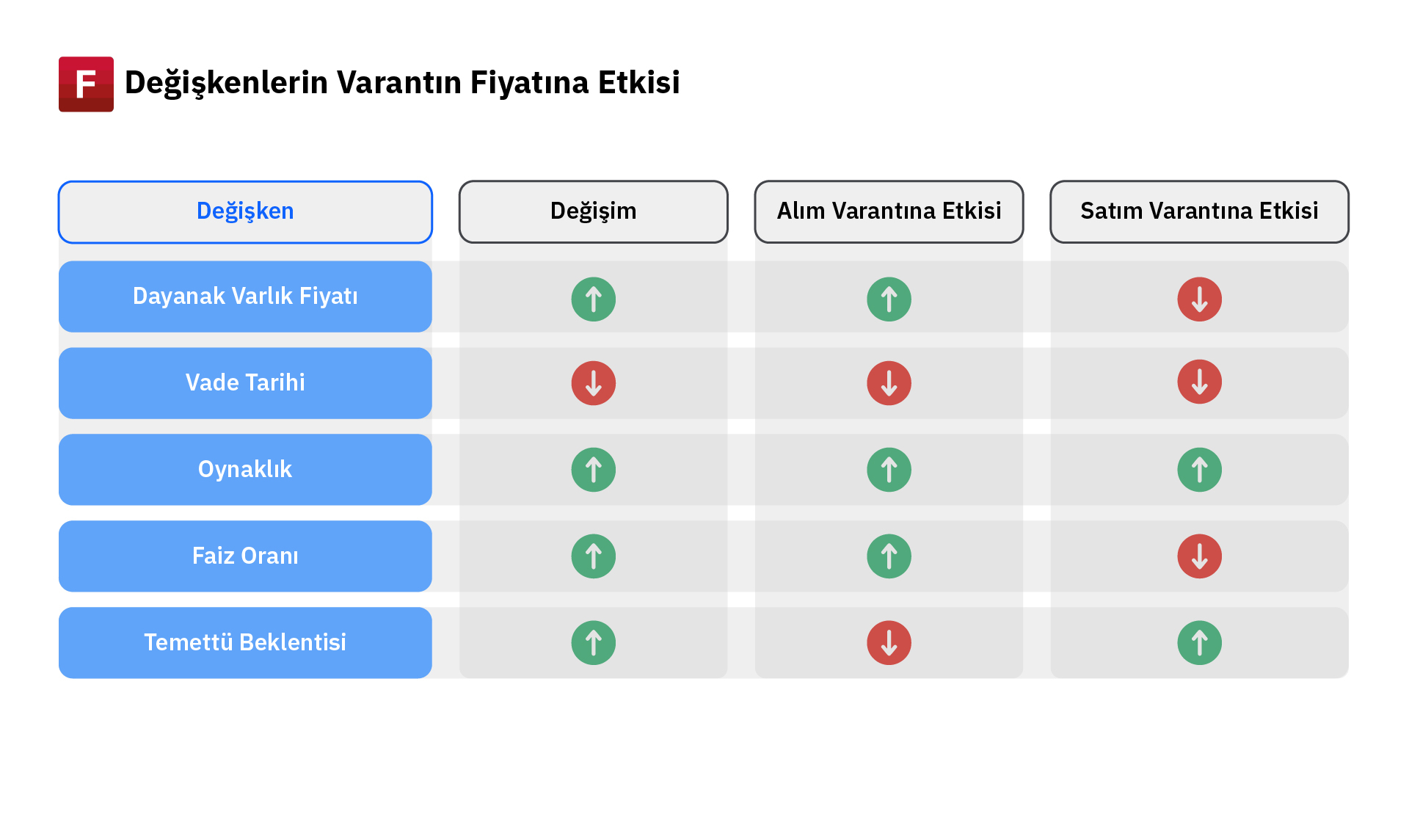This screenshot has height=814, width=1409.
Task: Click green up arrow in Dayanak Varlık Fiyatı Değişim
Action: coord(593,299)
